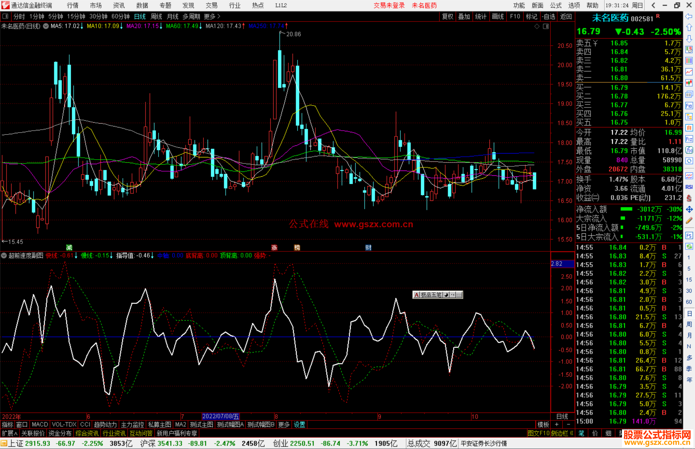Expand the 更多 timeframe options
The height and width of the screenshot is (449, 695).
click(212, 16)
